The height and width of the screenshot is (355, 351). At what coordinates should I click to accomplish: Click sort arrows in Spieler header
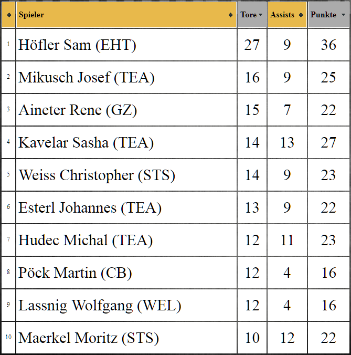(230, 15)
